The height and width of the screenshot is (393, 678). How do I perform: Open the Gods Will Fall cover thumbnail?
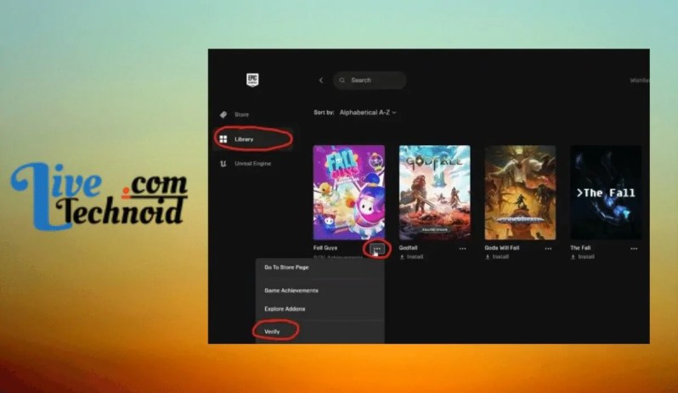pyautogui.click(x=520, y=193)
